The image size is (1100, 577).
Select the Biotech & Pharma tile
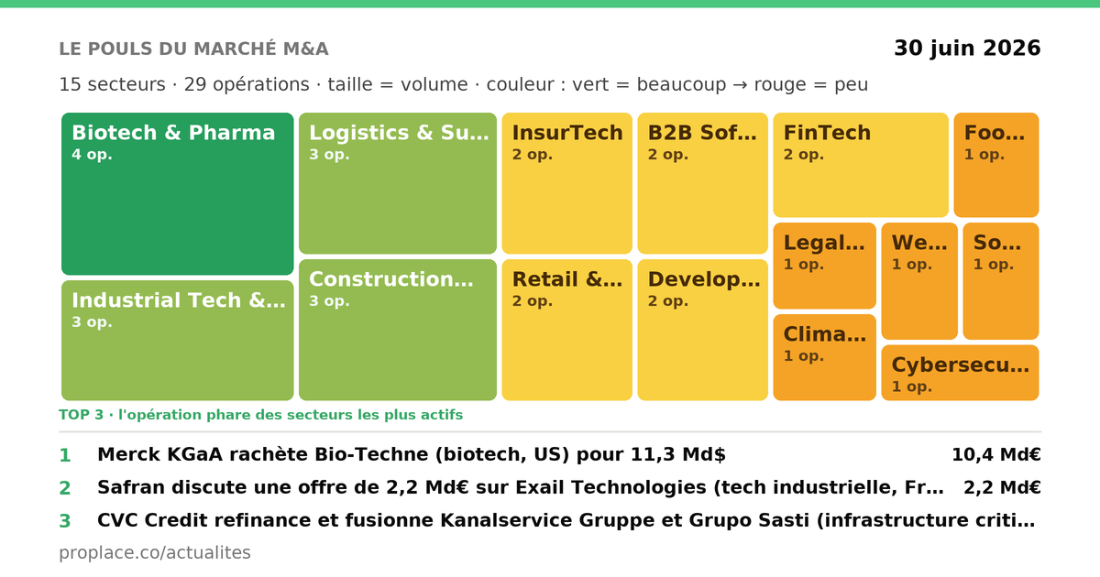click(x=178, y=193)
